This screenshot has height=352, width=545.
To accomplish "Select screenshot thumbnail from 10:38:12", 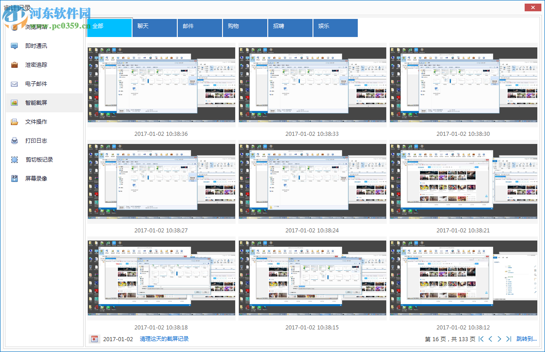I will pyautogui.click(x=464, y=278).
